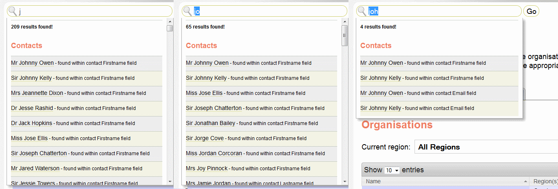Open Dr Jack Hopkins contact result

(32, 123)
